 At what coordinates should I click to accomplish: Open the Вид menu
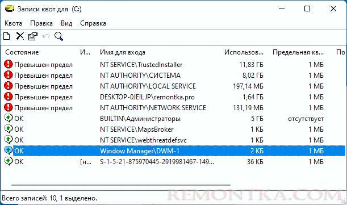click(66, 23)
